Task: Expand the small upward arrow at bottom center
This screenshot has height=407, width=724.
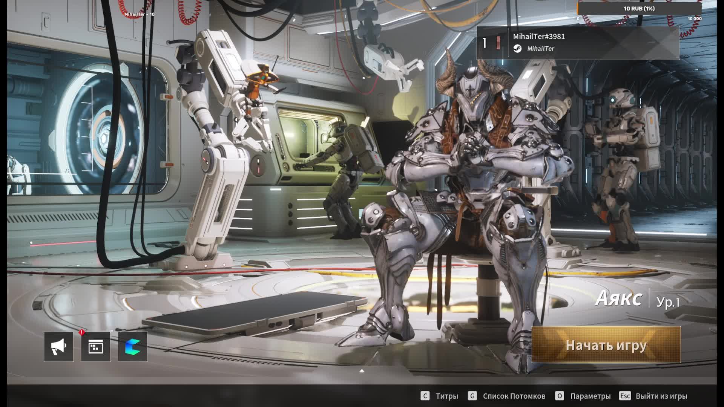Action: (362, 371)
